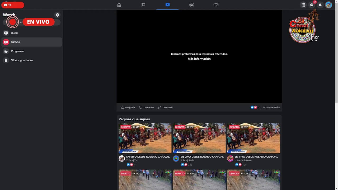Open the Gaming controller icon in top navigation
Viewport: 338px width, 190px height.
coord(216,5)
